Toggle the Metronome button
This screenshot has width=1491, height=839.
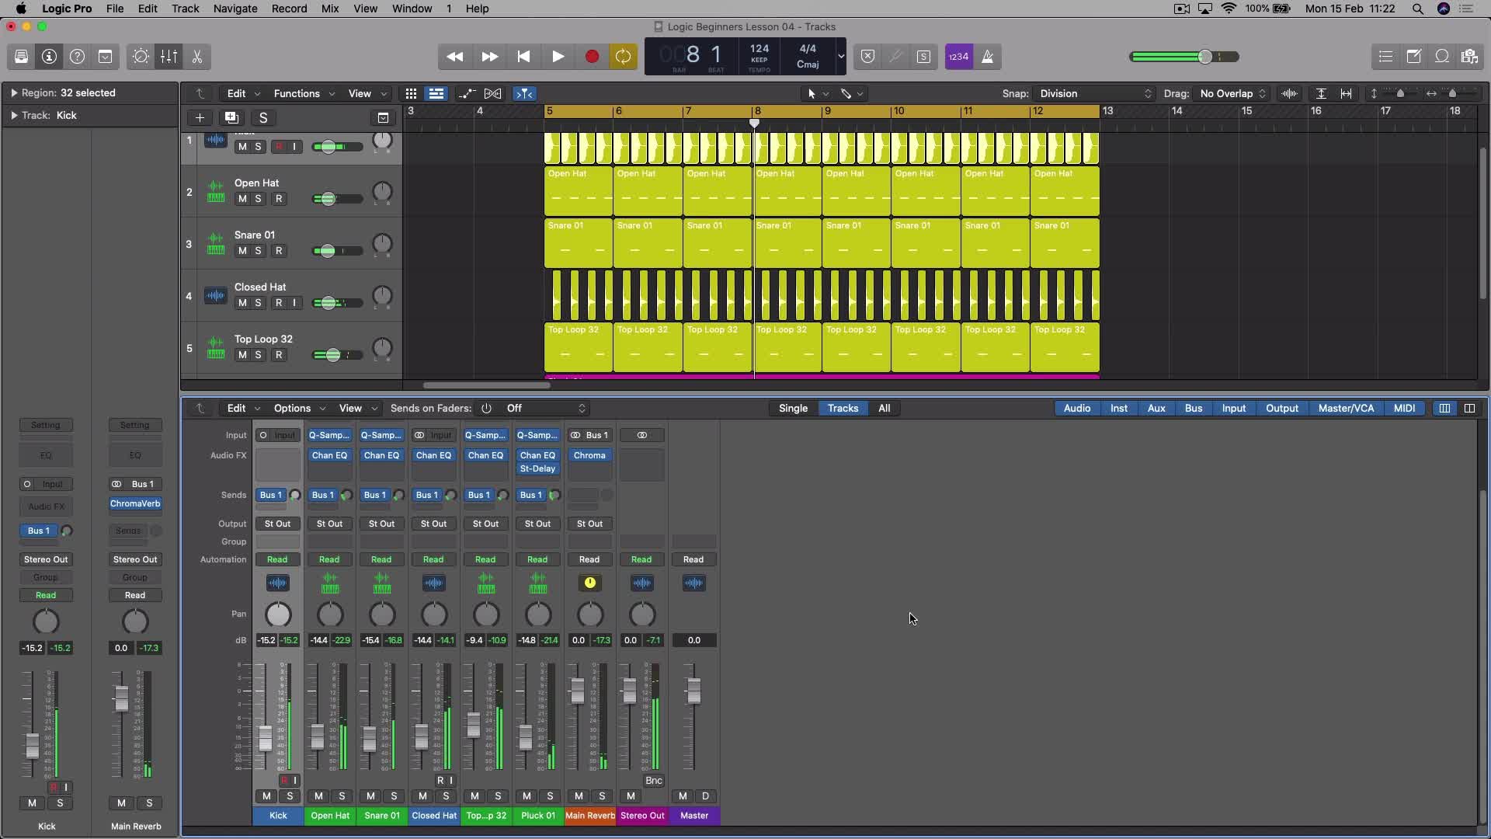pos(988,57)
